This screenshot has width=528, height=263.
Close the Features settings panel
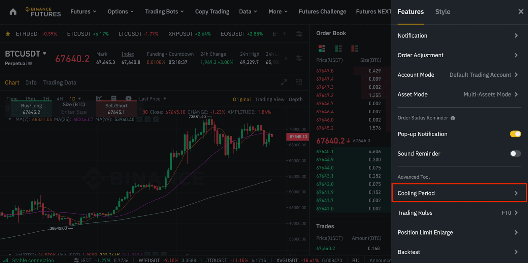point(521,12)
